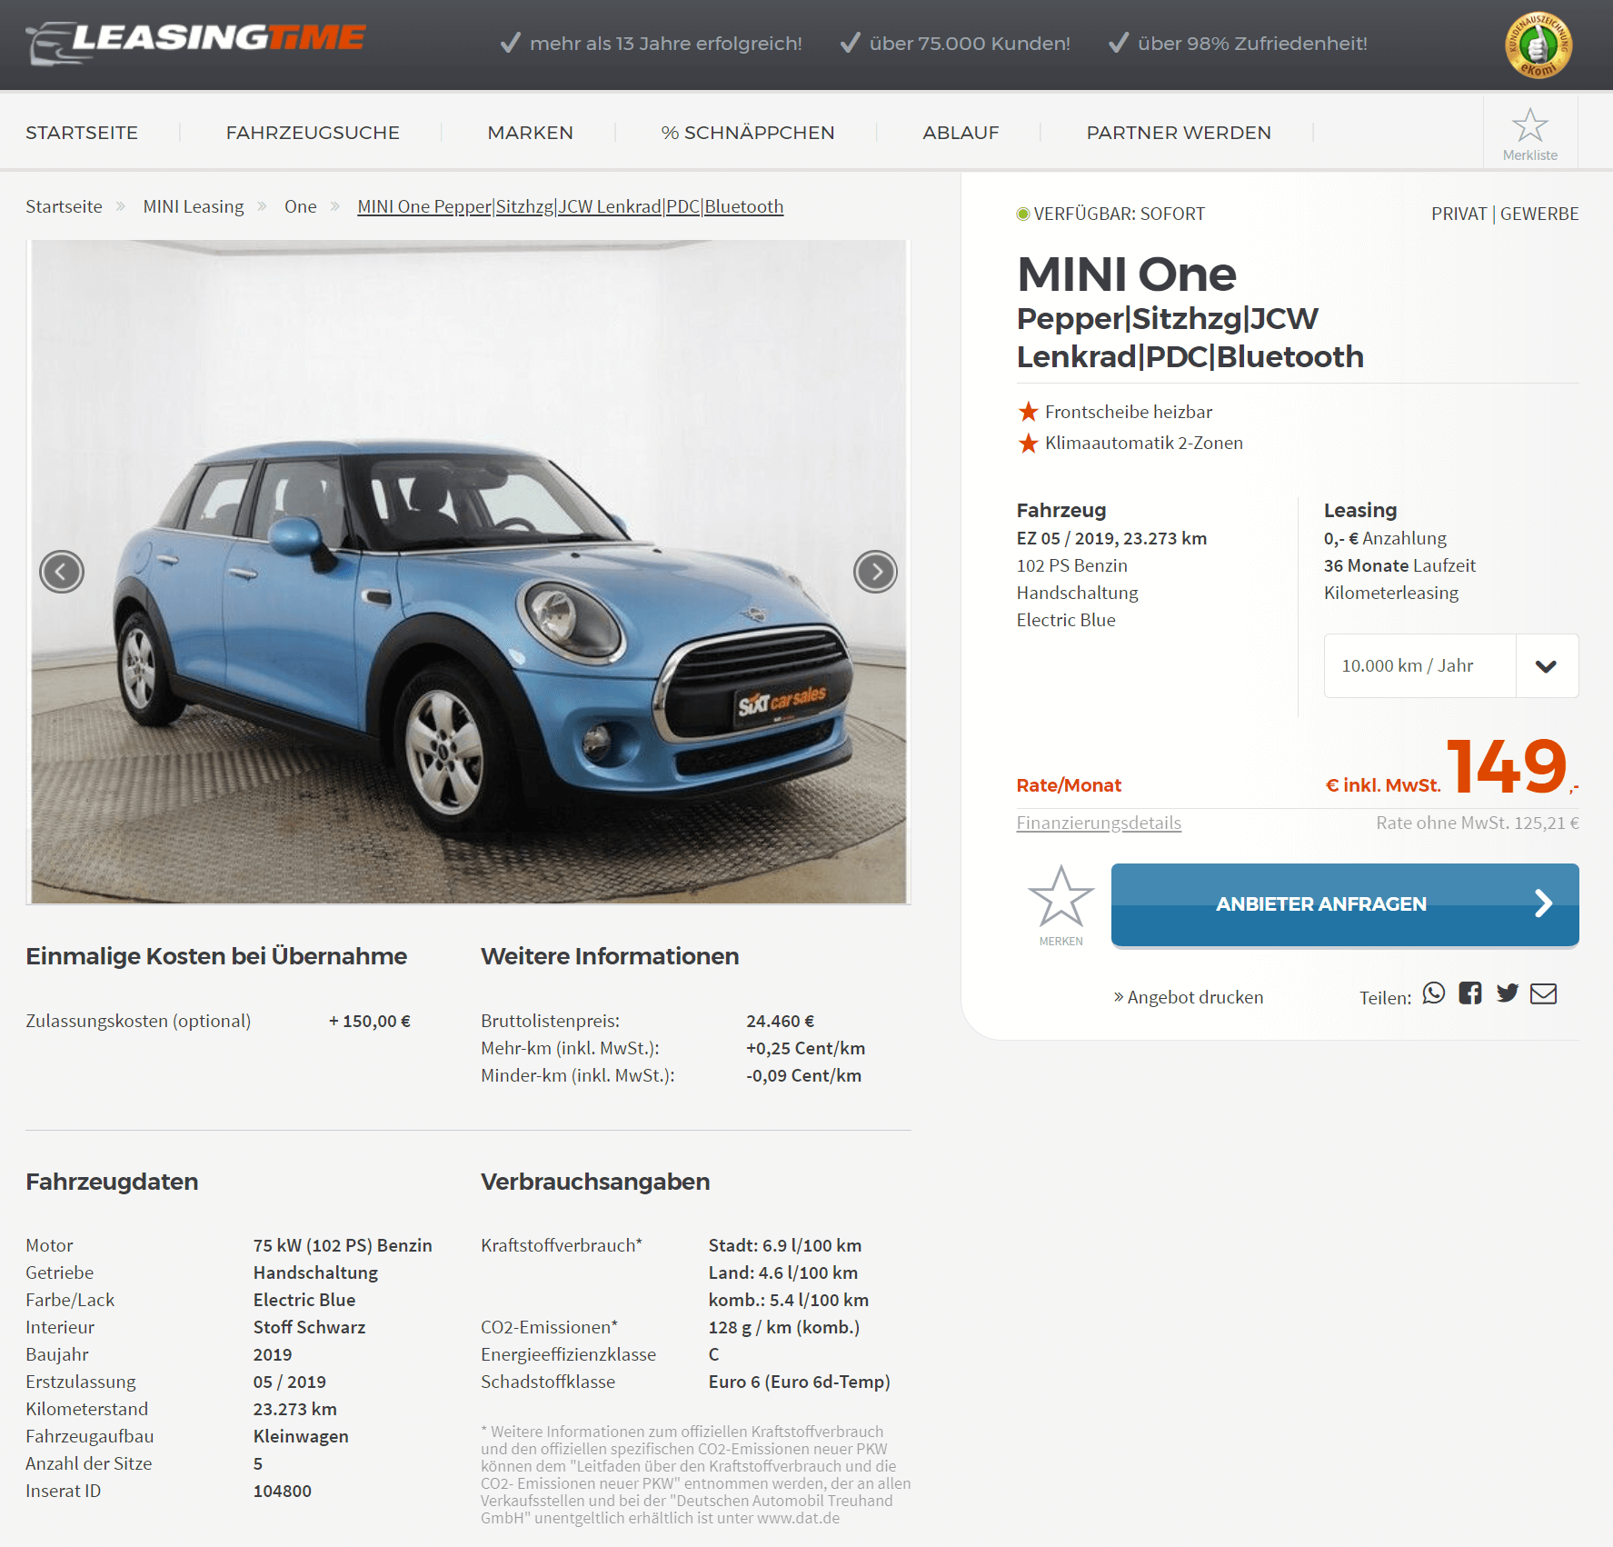Click the MINI car main photo
Screen dimensions: 1613x1547
point(469,572)
